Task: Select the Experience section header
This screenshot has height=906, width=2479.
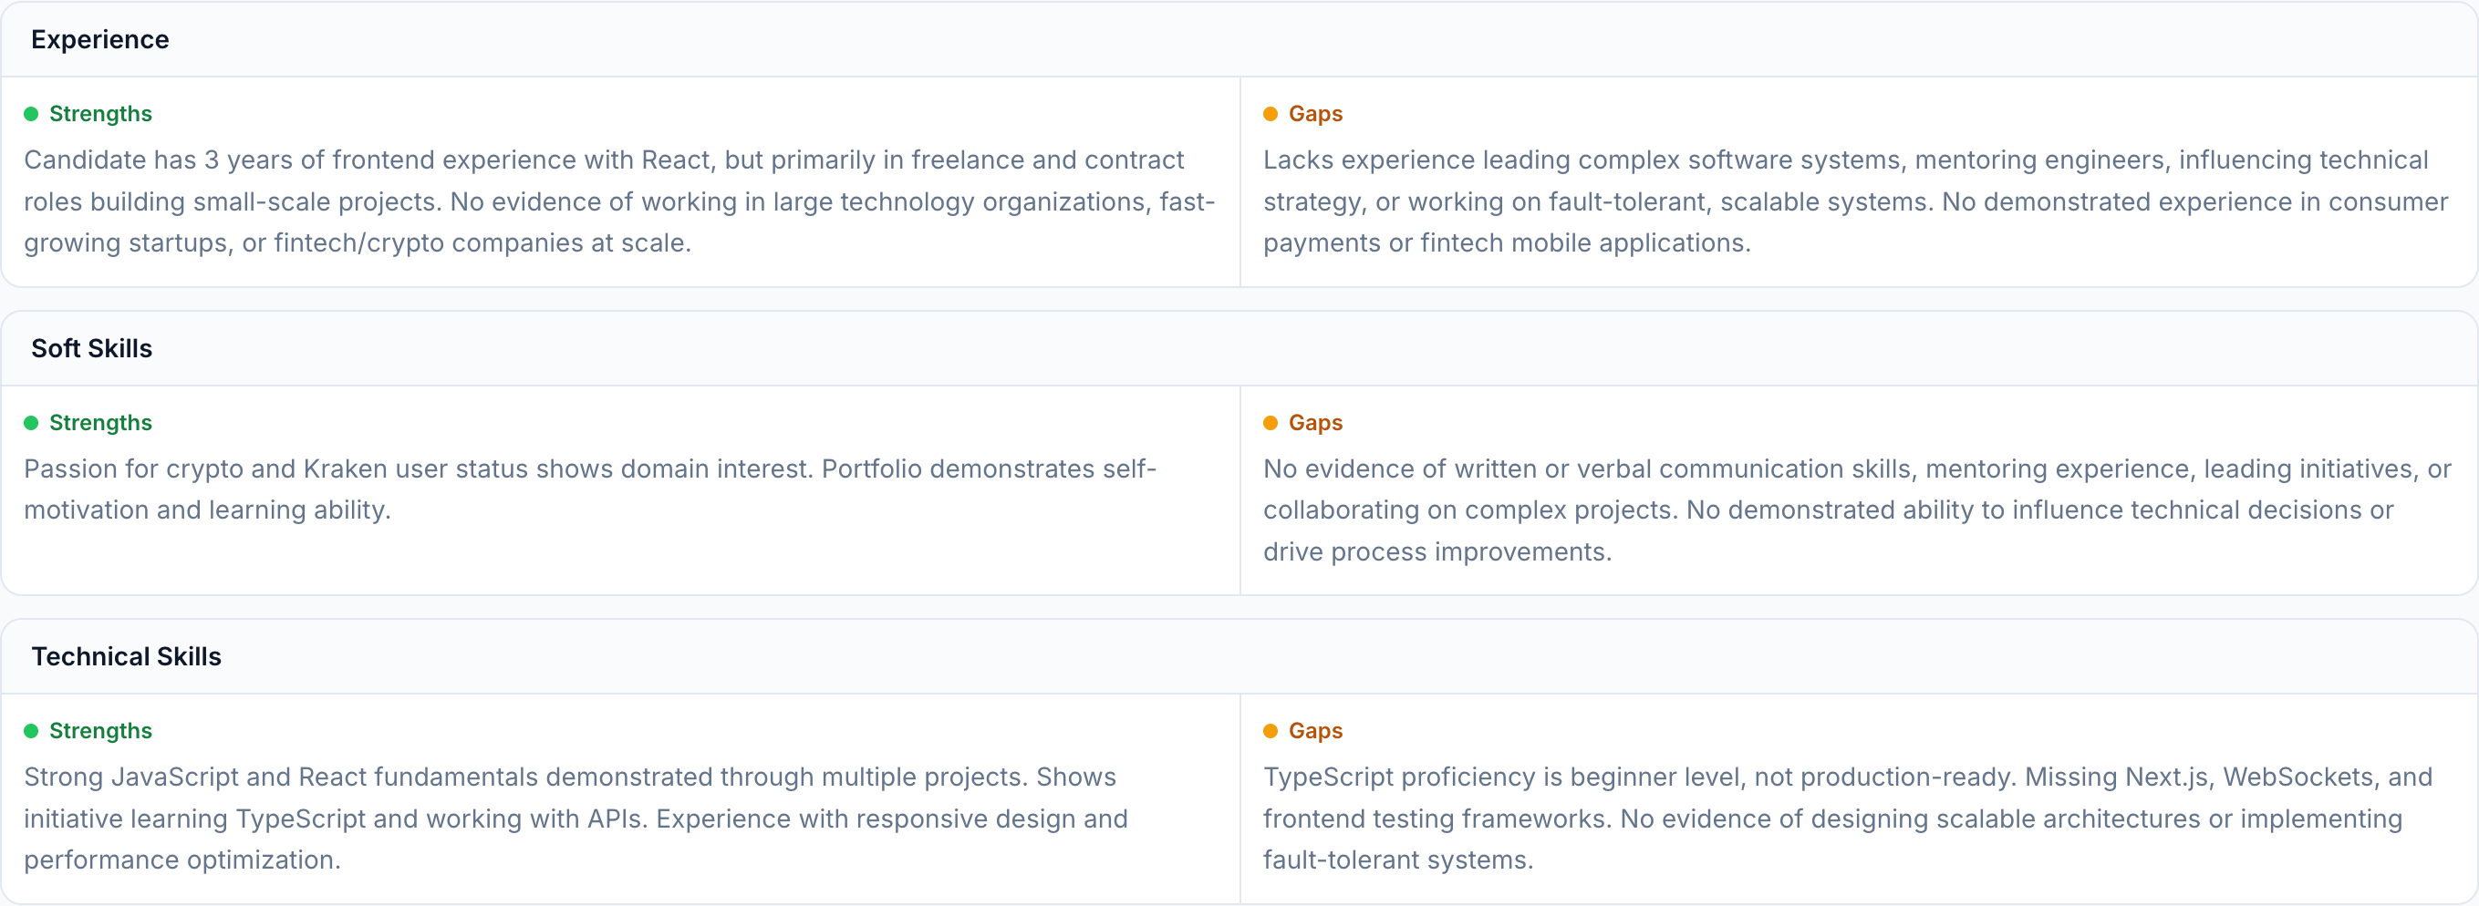Action: [100, 39]
